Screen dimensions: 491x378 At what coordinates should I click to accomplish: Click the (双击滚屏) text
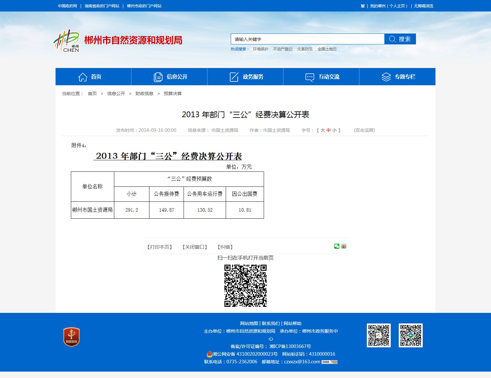(364, 130)
